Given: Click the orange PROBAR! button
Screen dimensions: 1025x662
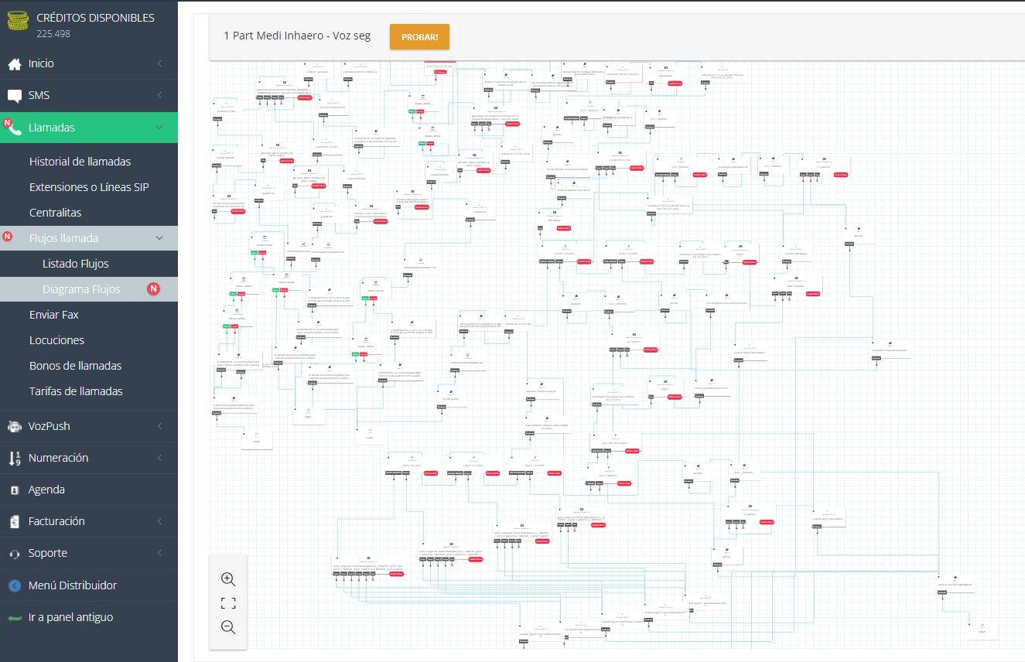Looking at the screenshot, I should tap(419, 36).
